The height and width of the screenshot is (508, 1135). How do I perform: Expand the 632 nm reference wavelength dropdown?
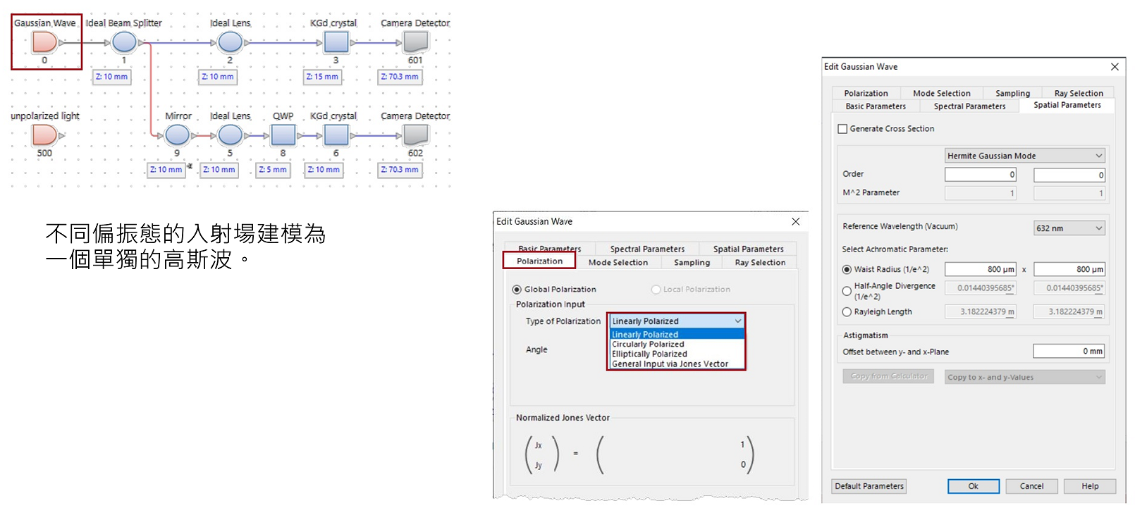1069,228
